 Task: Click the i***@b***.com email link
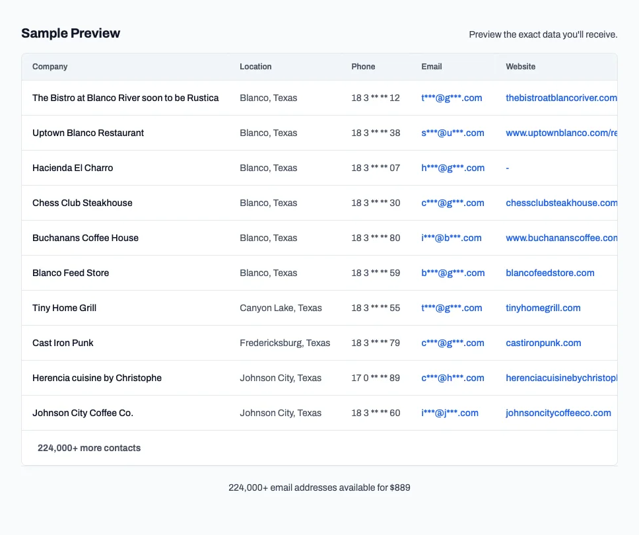451,238
